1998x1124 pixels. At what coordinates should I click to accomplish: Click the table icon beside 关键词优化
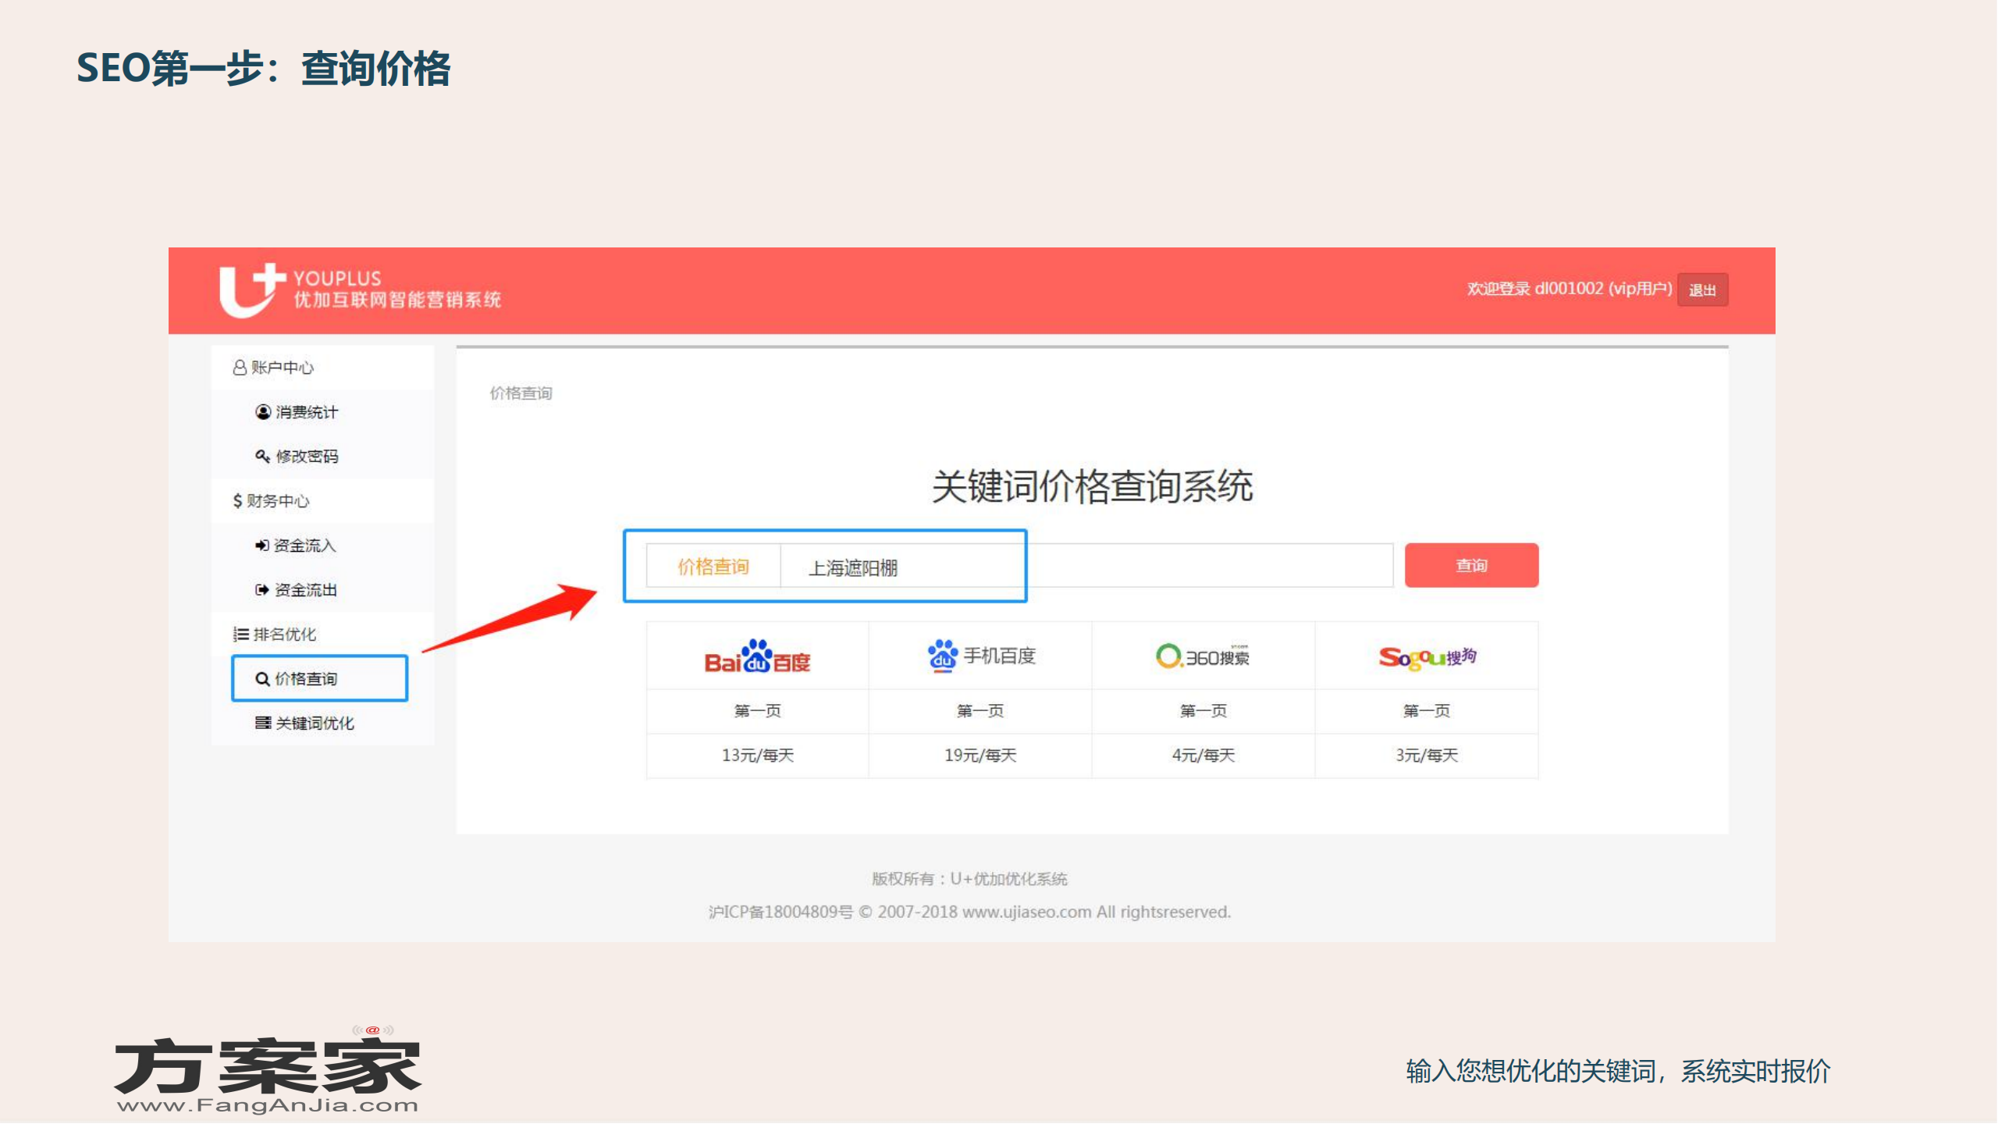pyautogui.click(x=263, y=723)
